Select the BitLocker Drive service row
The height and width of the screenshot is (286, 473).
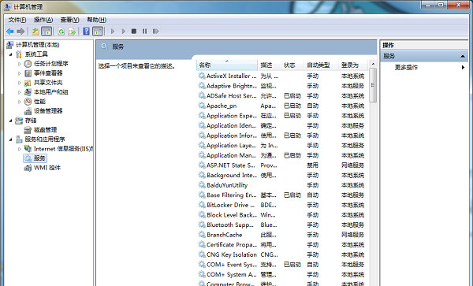(x=283, y=205)
